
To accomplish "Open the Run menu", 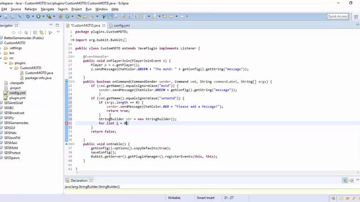I will point(88,9).
